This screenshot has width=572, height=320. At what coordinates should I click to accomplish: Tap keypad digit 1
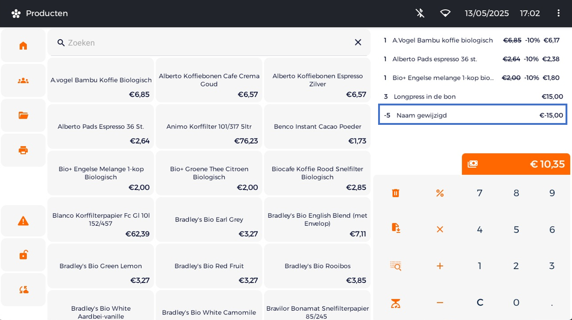tap(479, 266)
